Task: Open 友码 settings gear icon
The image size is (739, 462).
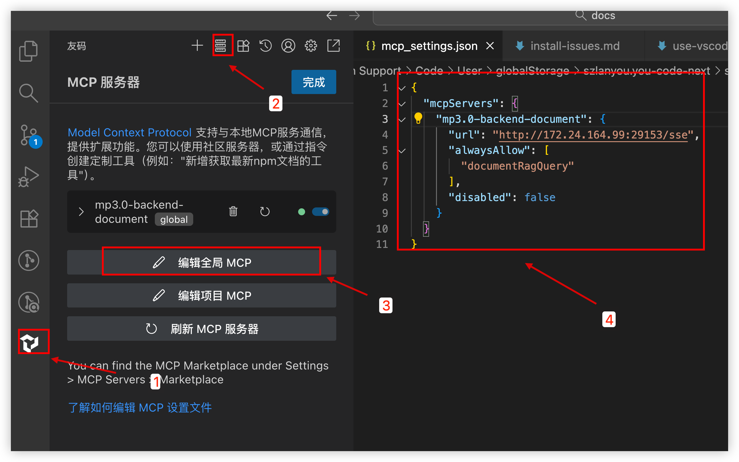Action: point(311,46)
